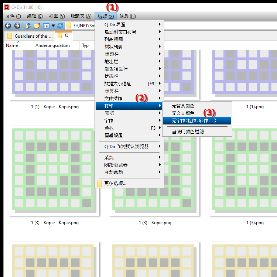The height and width of the screenshot is (277, 277).
Task: Open 更多选项... entry
Action: click(130, 183)
